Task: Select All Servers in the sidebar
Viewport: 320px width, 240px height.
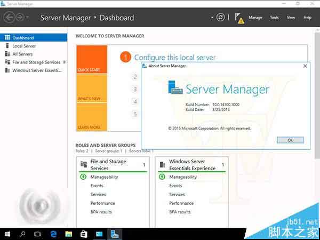Action: (34, 54)
